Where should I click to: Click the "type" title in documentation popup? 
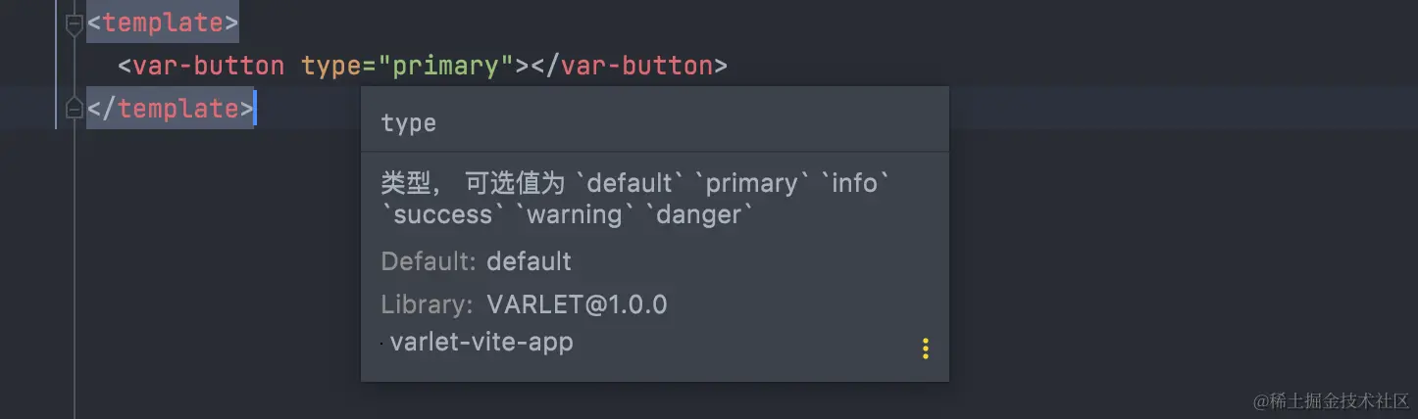pyautogui.click(x=408, y=123)
